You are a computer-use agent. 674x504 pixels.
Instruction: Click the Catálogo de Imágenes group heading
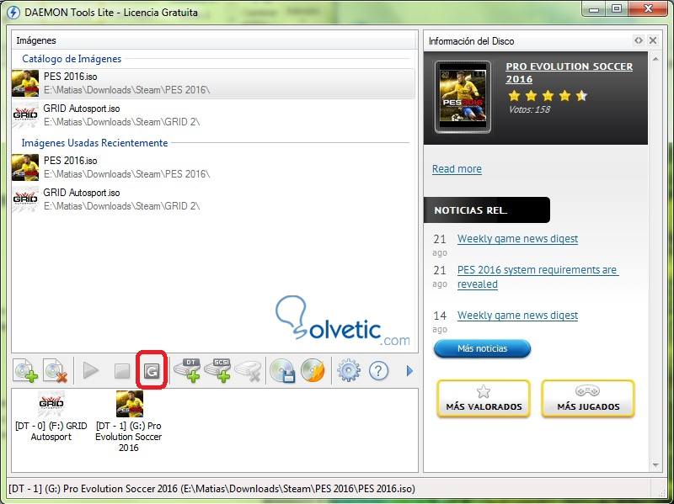[72, 59]
